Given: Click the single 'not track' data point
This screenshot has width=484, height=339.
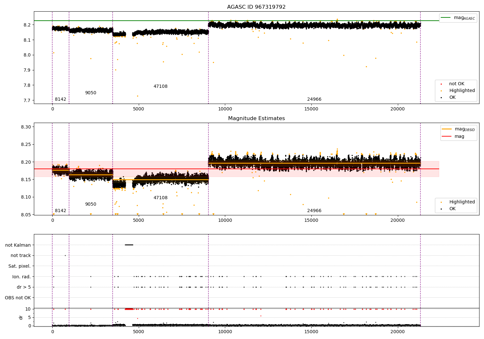Looking at the screenshot, I should pyautogui.click(x=65, y=255).
